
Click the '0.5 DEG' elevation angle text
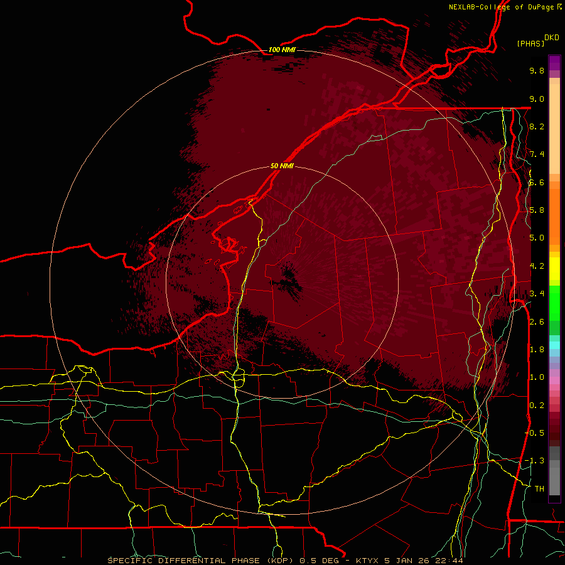coord(318,561)
